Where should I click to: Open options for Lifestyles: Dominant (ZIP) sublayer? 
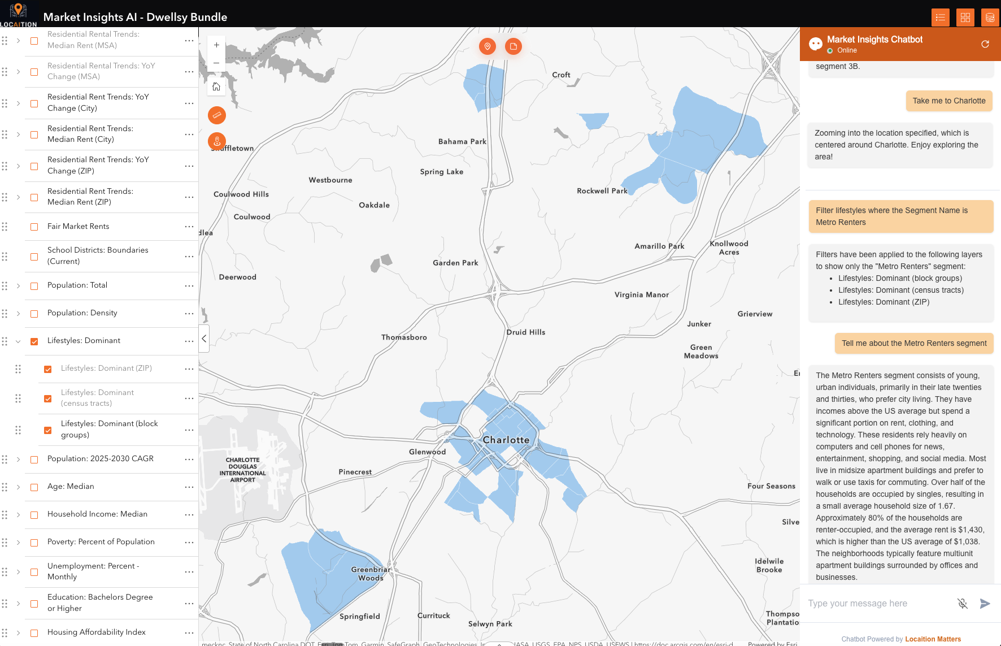point(189,368)
